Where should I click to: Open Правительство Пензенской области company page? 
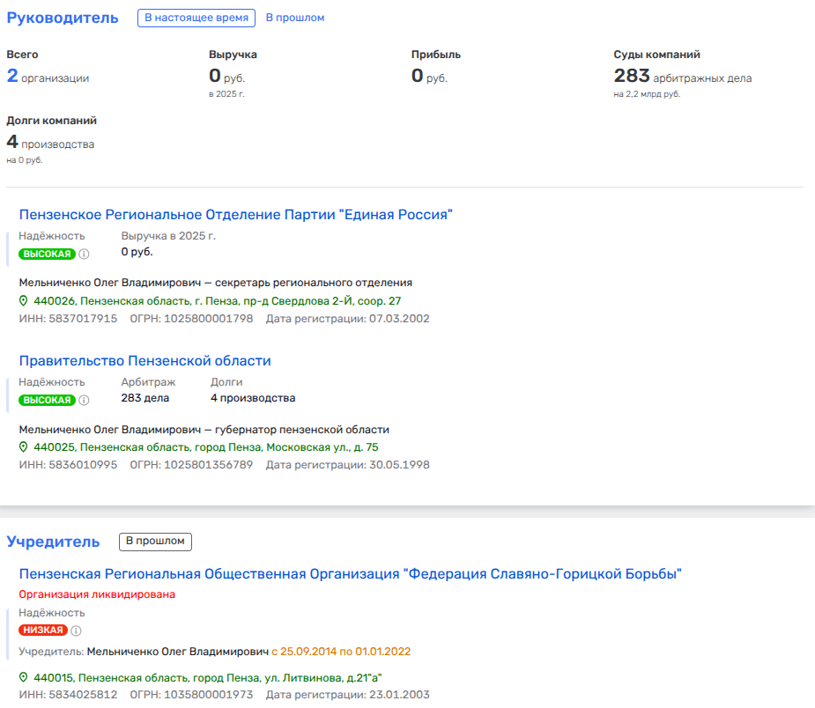click(144, 361)
